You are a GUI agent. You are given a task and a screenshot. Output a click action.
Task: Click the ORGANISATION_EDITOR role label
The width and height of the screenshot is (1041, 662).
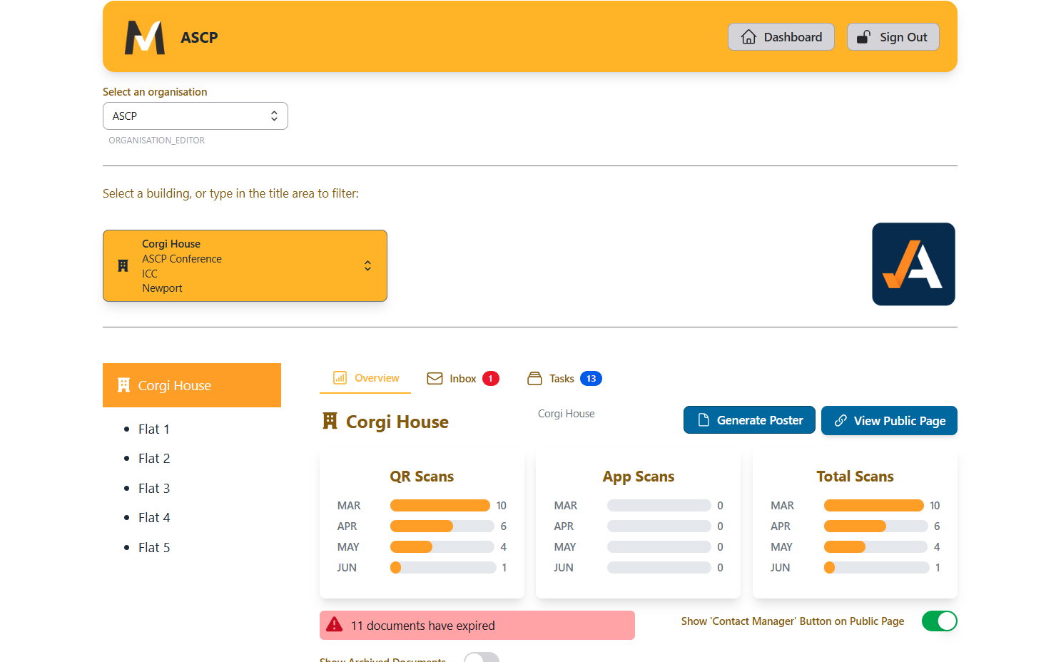click(157, 141)
